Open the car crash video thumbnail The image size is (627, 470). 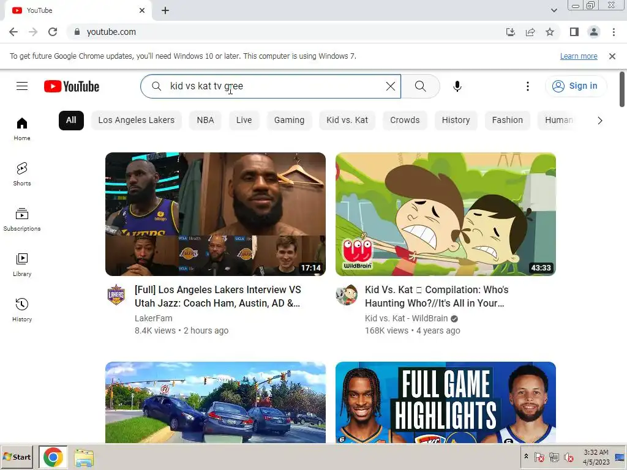click(216, 403)
